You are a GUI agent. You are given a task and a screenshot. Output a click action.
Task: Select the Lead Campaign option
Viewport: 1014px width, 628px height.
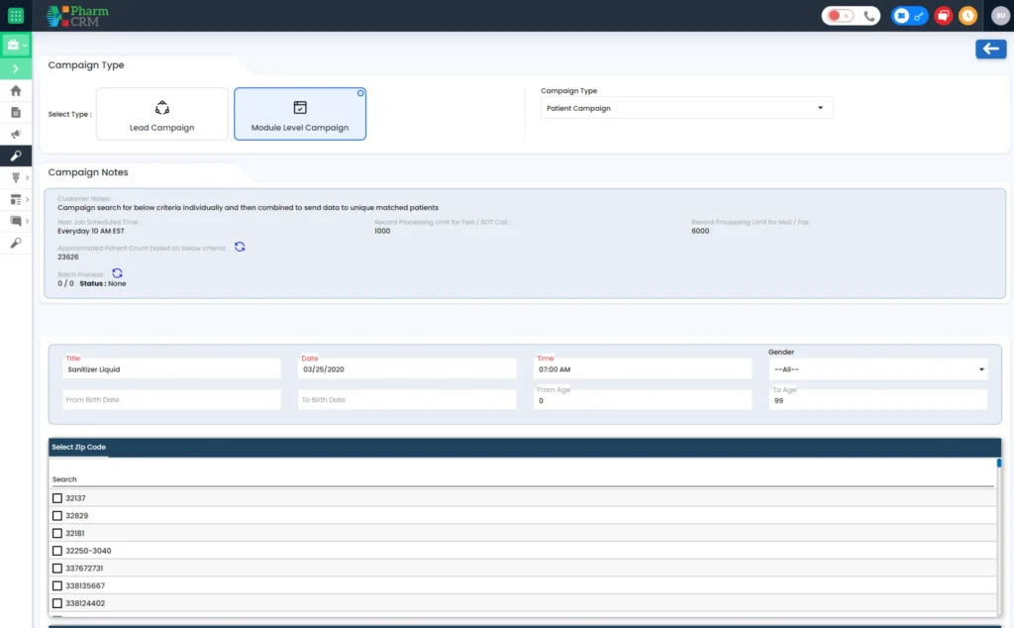161,113
